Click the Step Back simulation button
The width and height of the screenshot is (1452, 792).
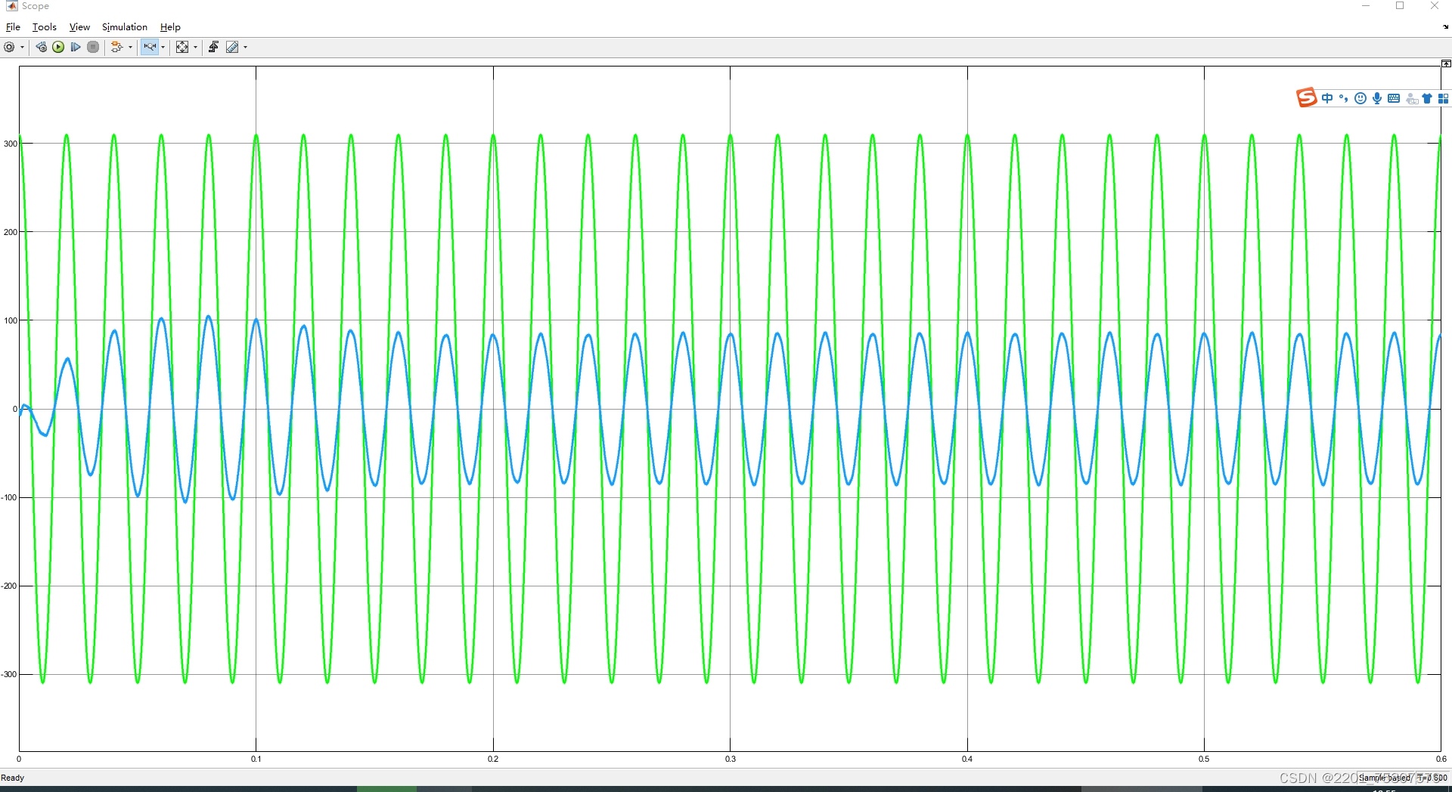pos(42,47)
